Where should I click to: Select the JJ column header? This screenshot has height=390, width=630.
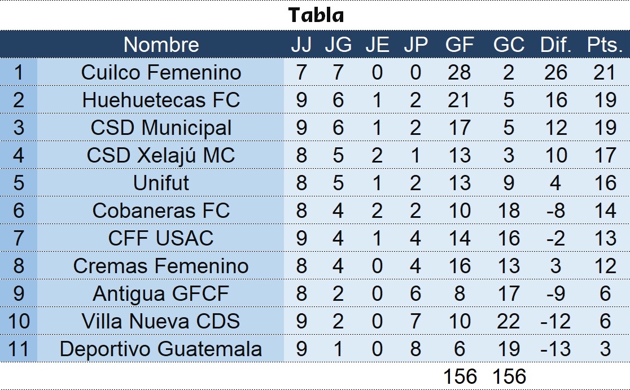click(x=301, y=45)
